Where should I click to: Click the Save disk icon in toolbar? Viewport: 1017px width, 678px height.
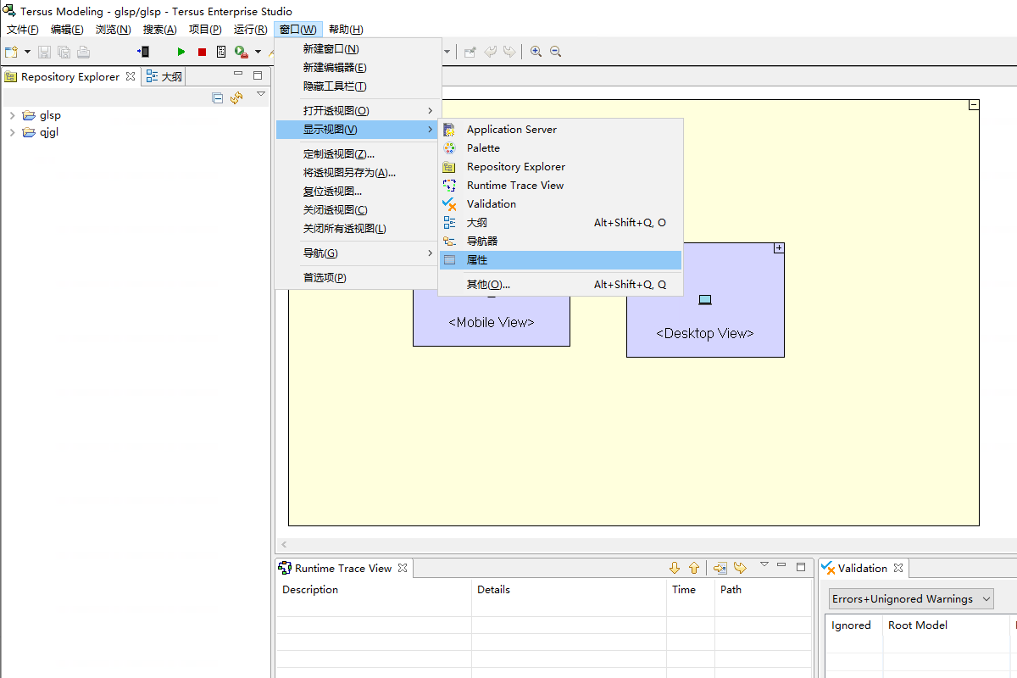[44, 52]
